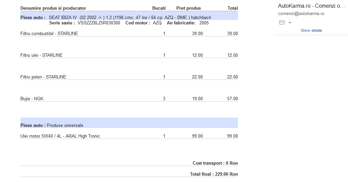Select chassis number VSSZZZ6LZ5R030300
This screenshot has width=348, height=182.
(99, 23)
